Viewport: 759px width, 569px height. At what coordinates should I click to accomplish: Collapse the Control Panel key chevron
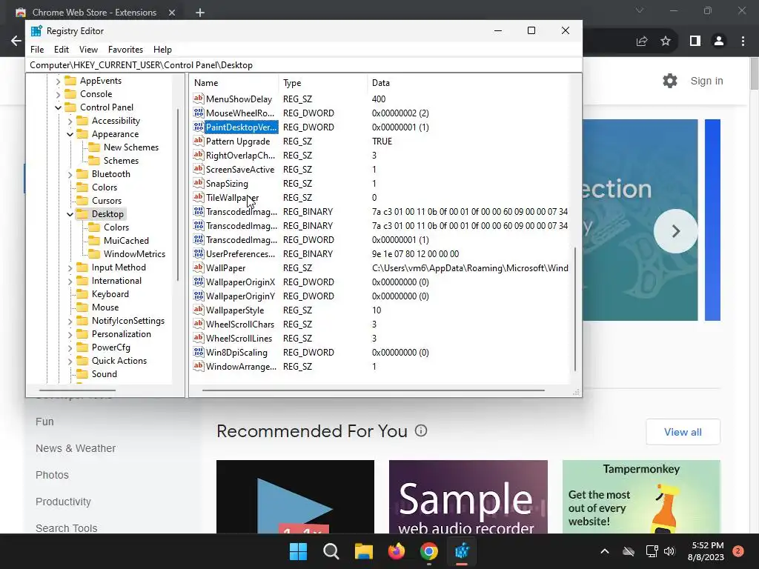(x=58, y=107)
